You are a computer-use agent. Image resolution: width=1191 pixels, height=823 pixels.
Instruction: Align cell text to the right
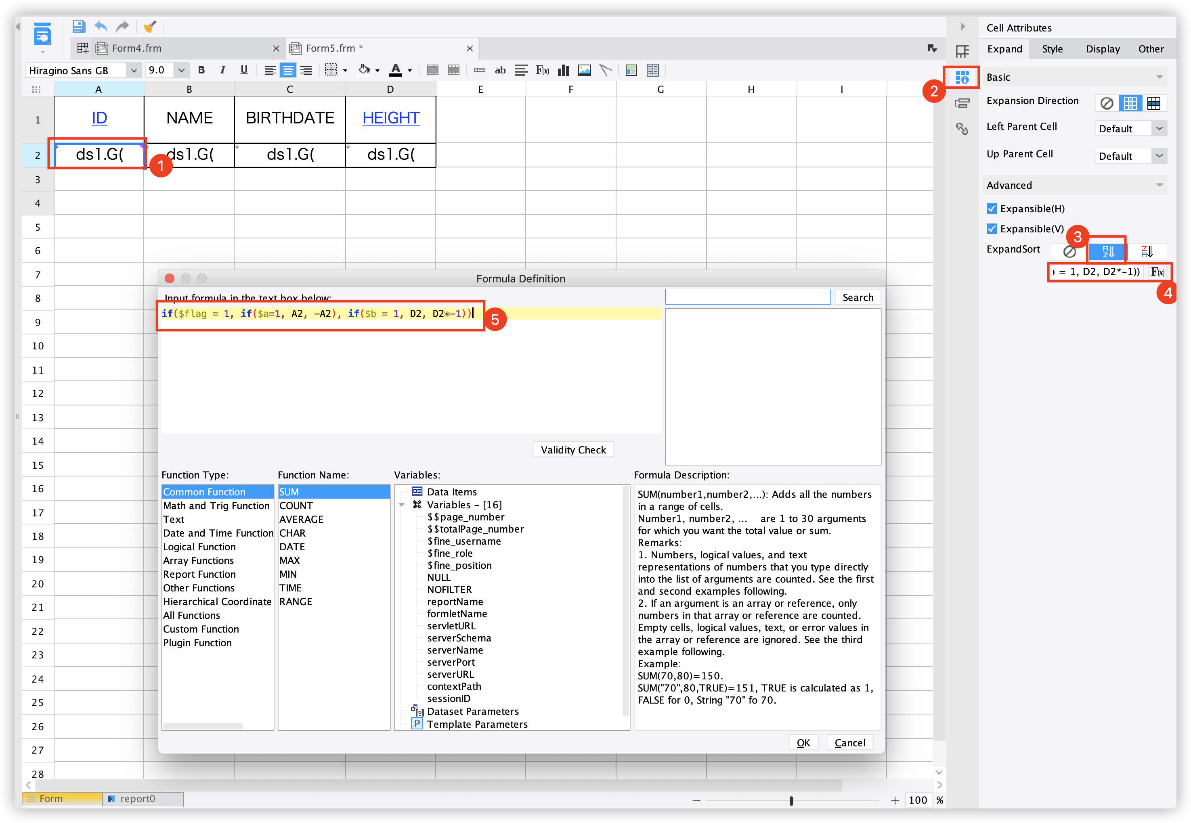coord(306,70)
